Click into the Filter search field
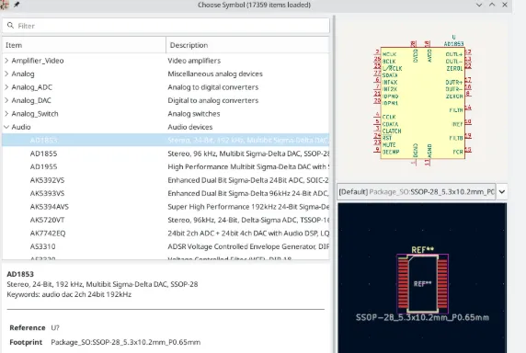 166,26
